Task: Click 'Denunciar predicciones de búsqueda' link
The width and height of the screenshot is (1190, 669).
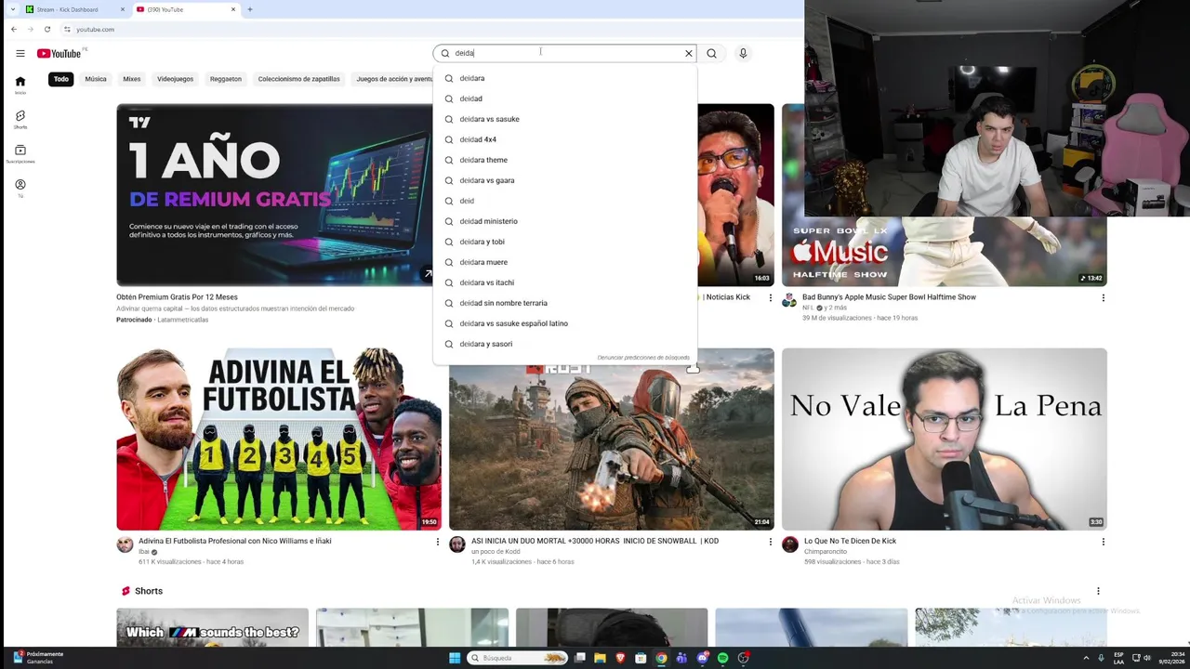Action: (x=643, y=358)
